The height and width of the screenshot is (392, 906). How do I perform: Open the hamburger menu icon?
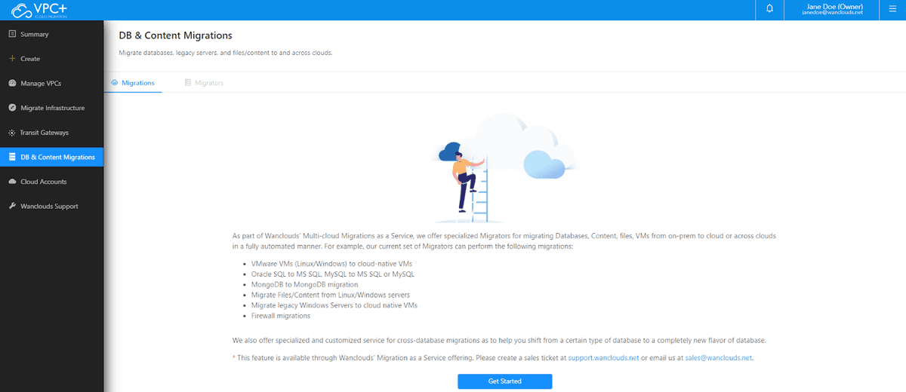pos(891,10)
